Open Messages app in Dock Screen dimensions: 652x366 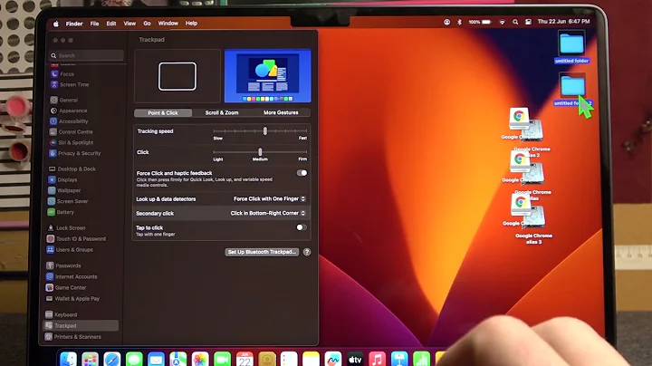[134, 360]
